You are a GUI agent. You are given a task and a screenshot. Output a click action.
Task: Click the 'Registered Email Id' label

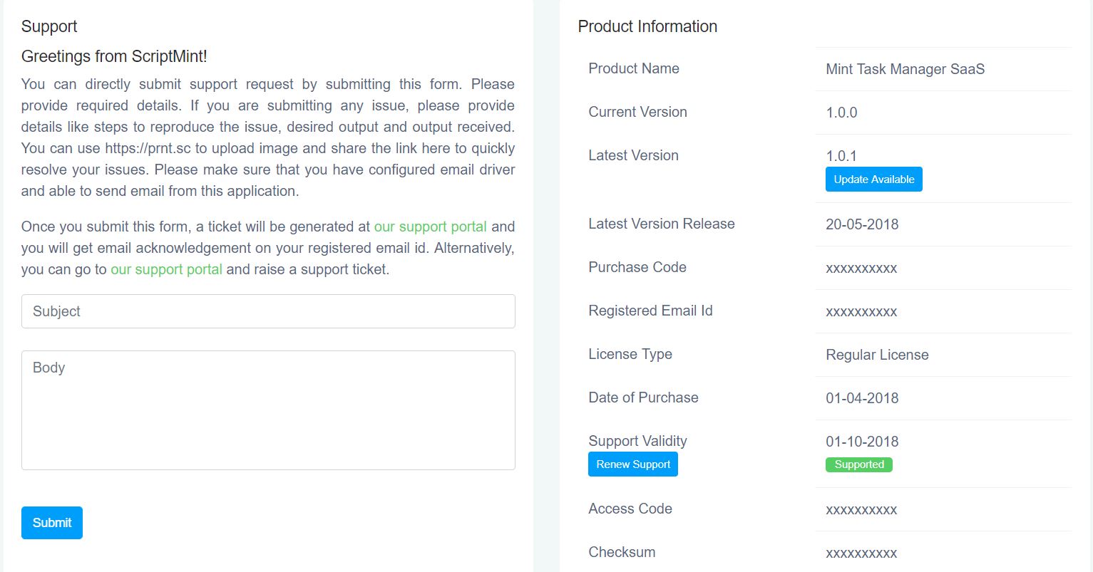(651, 311)
